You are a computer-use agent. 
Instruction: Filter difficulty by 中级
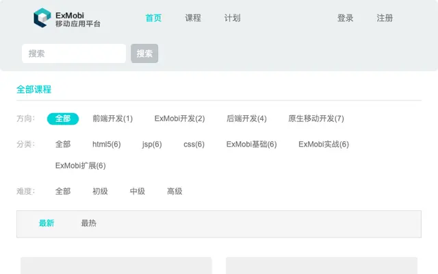tap(137, 191)
